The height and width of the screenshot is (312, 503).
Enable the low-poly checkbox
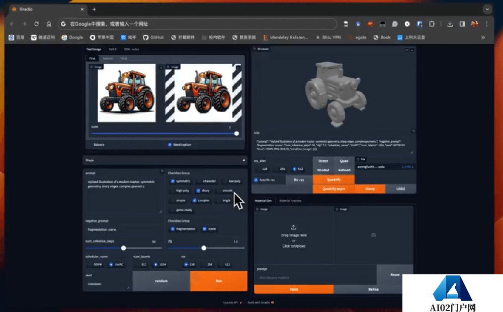pos(225,181)
